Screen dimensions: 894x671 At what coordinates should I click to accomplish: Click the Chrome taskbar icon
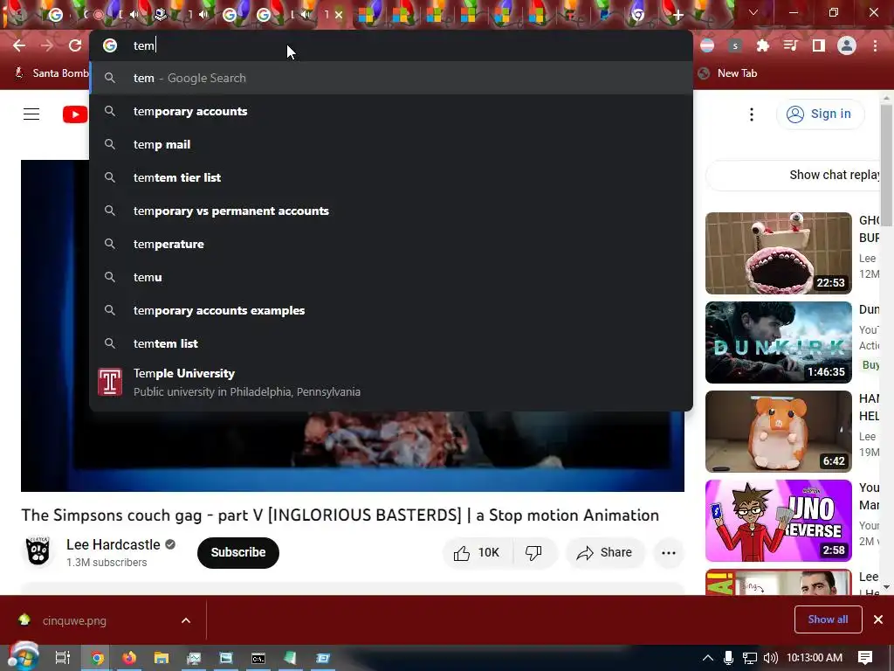tap(98, 658)
